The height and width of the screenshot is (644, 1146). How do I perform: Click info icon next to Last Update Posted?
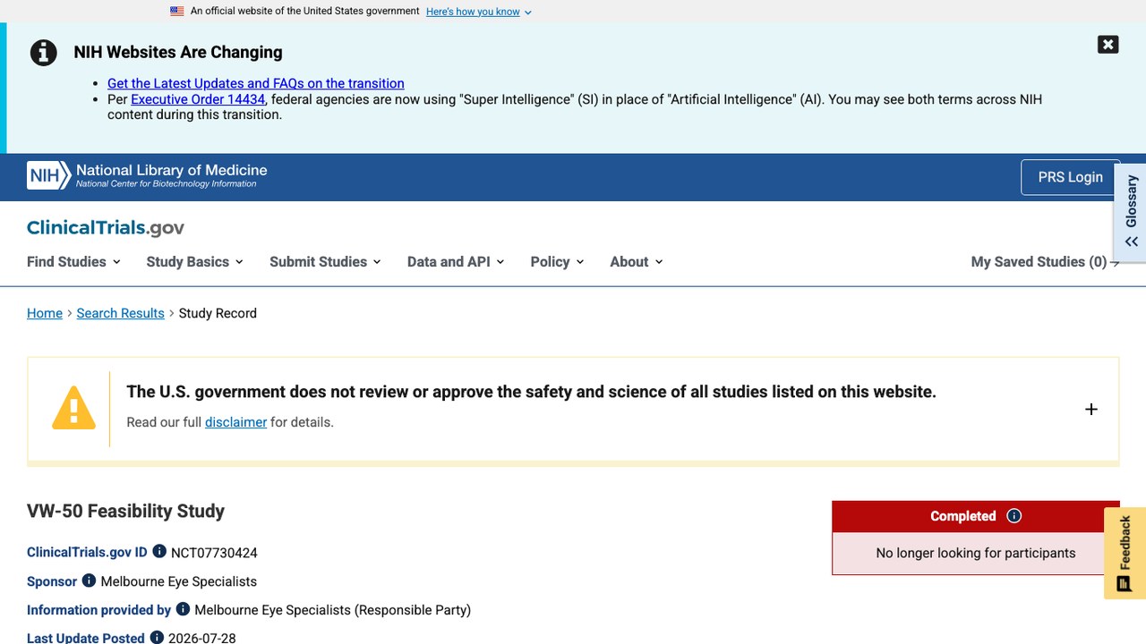(157, 638)
